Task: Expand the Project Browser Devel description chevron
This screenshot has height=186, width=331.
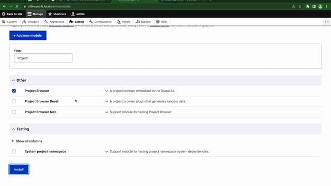Action: point(107,101)
